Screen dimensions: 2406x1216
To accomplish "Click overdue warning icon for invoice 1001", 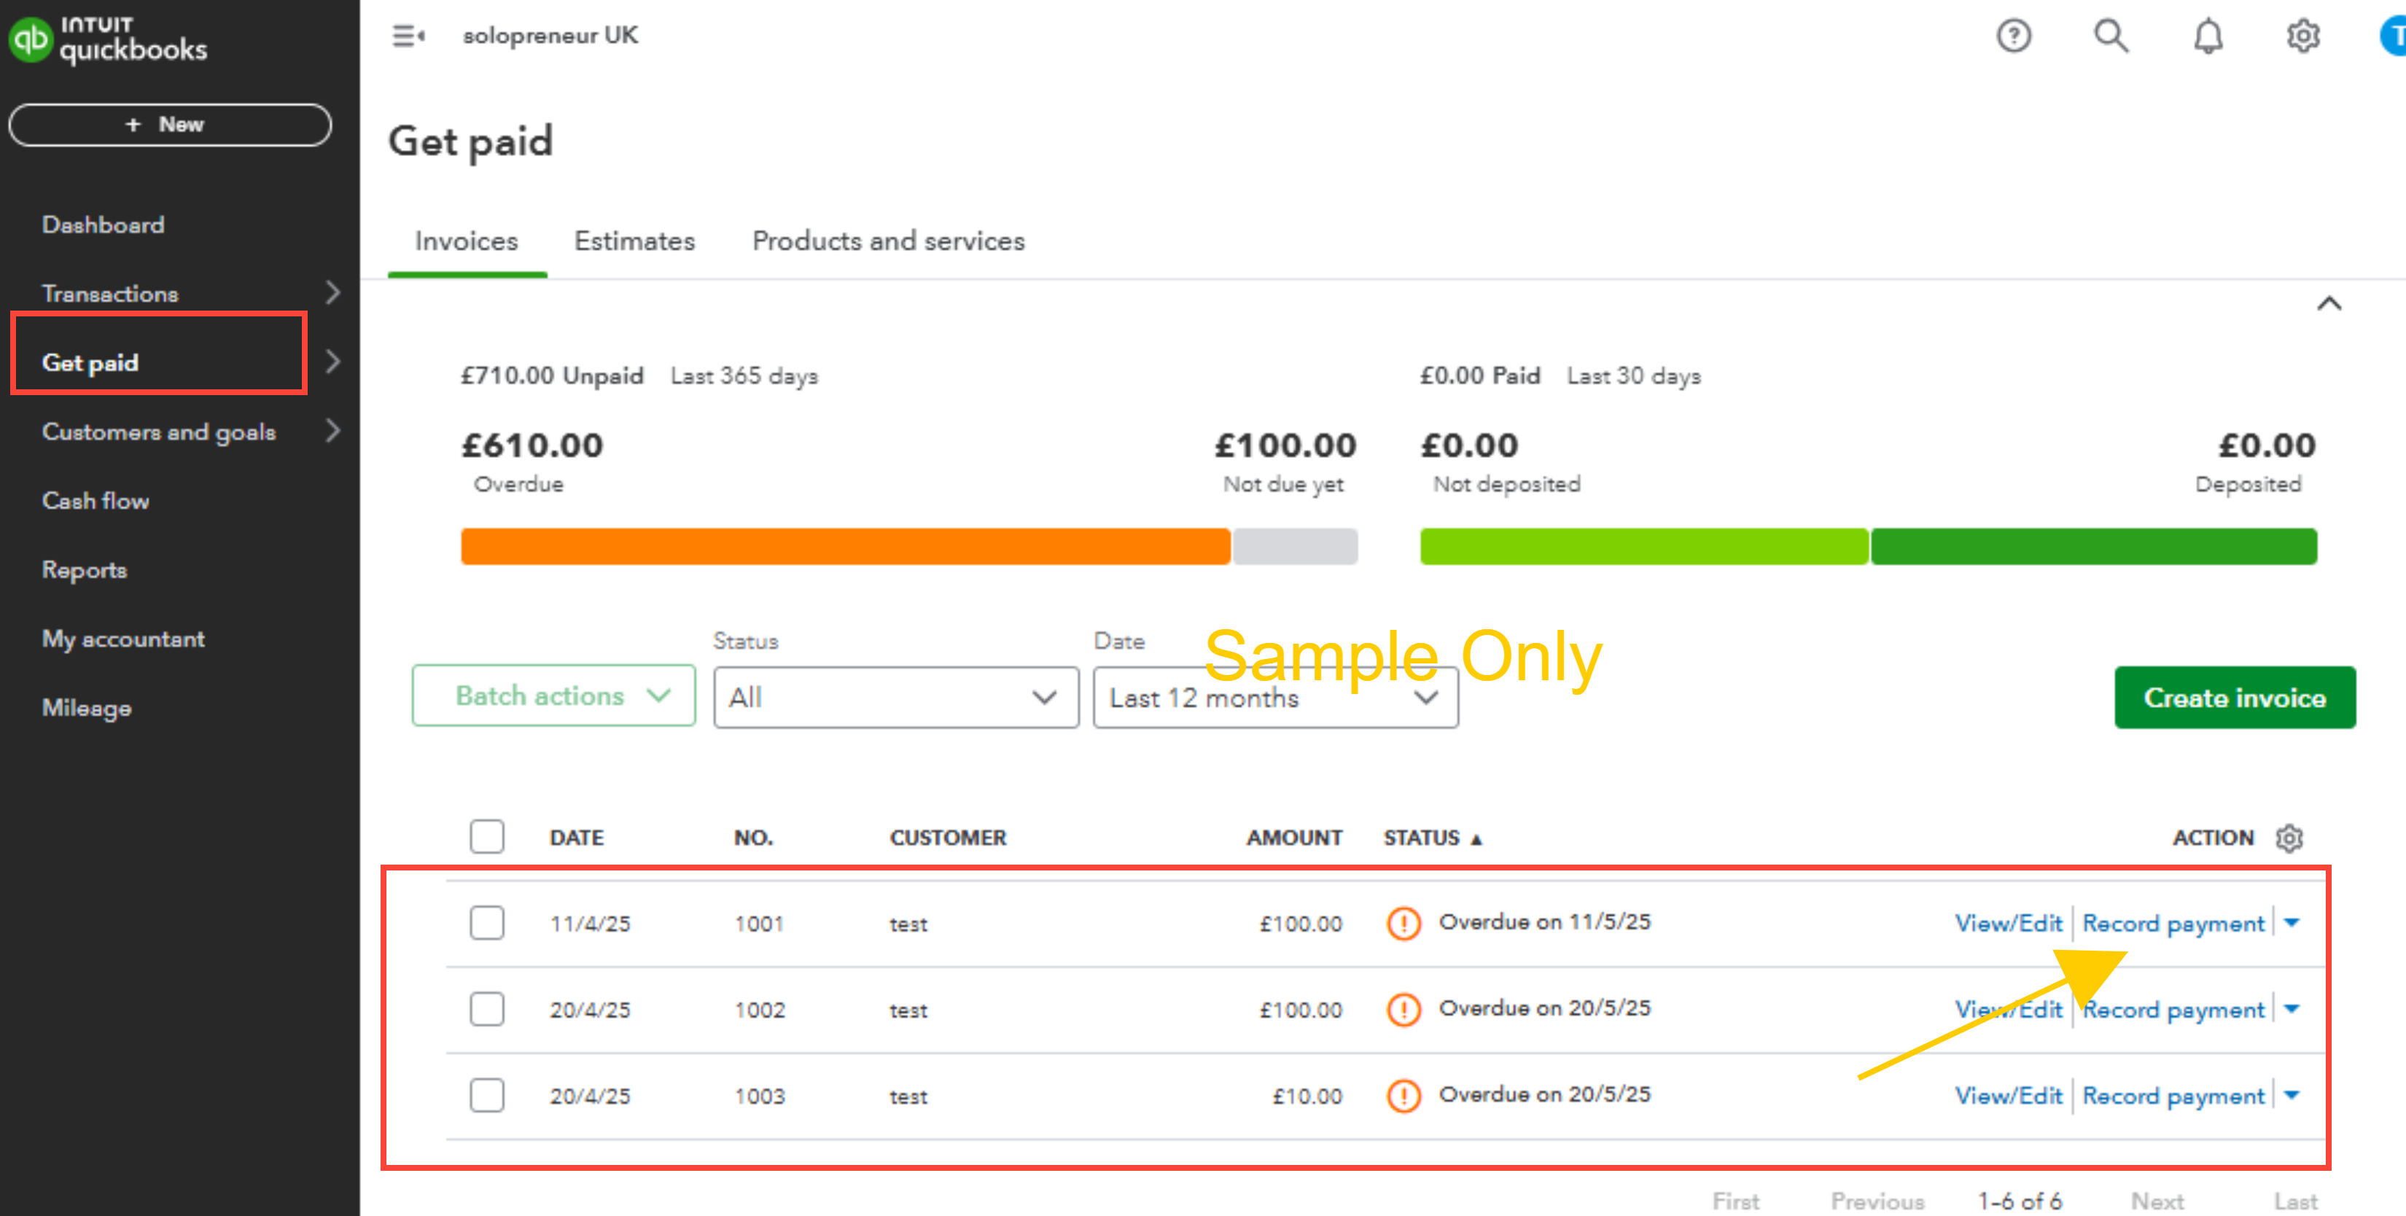I will tap(1403, 923).
